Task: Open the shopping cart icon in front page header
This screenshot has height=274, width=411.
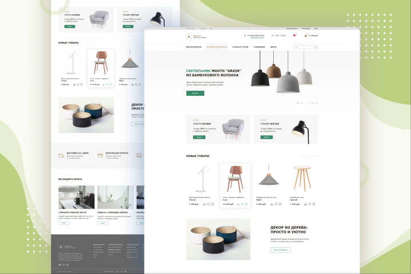Action: 306,35
